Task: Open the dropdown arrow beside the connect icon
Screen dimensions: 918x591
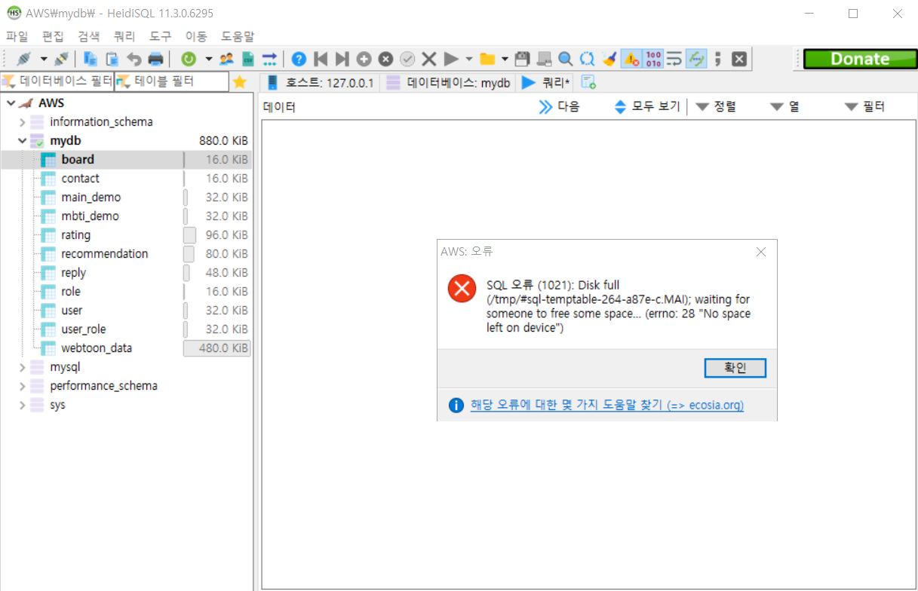Action: (44, 59)
